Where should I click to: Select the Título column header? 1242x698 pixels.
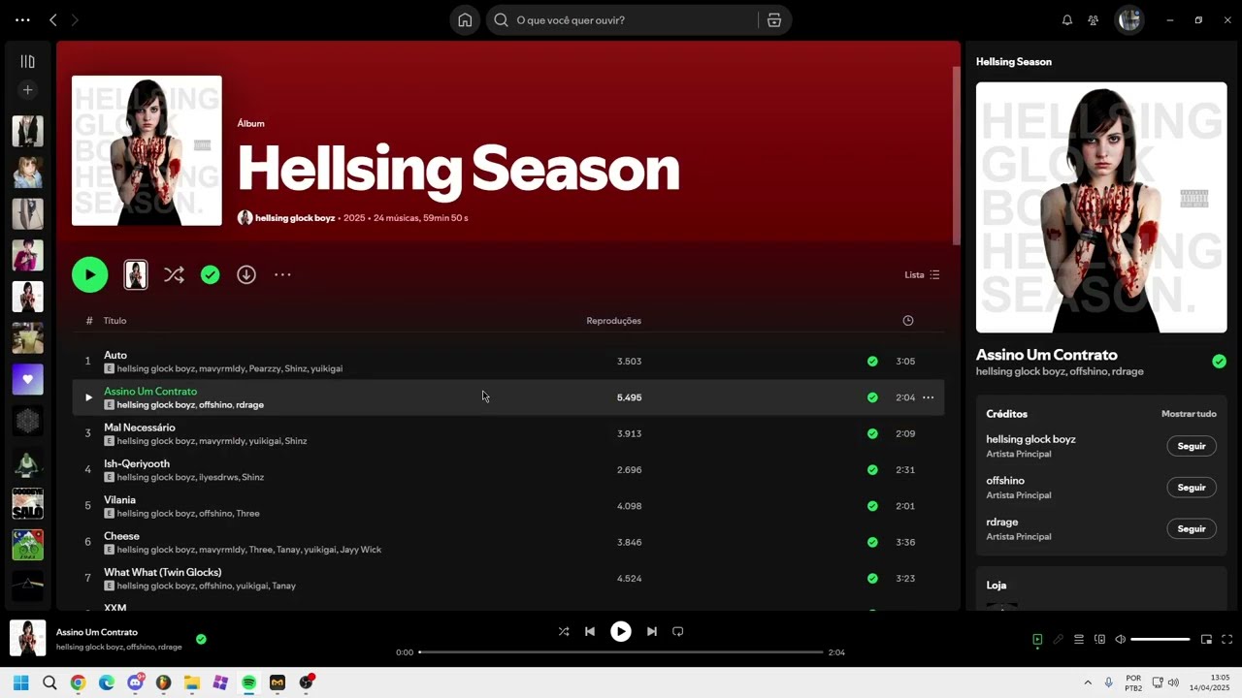(x=114, y=321)
